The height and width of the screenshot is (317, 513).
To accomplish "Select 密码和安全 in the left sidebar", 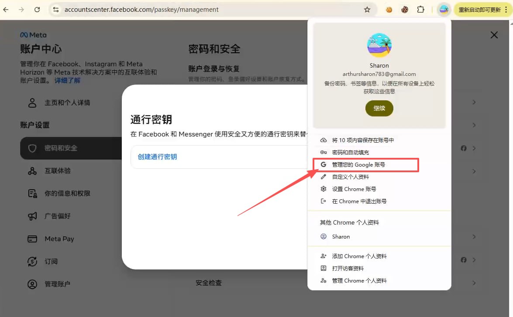I will [x=61, y=148].
